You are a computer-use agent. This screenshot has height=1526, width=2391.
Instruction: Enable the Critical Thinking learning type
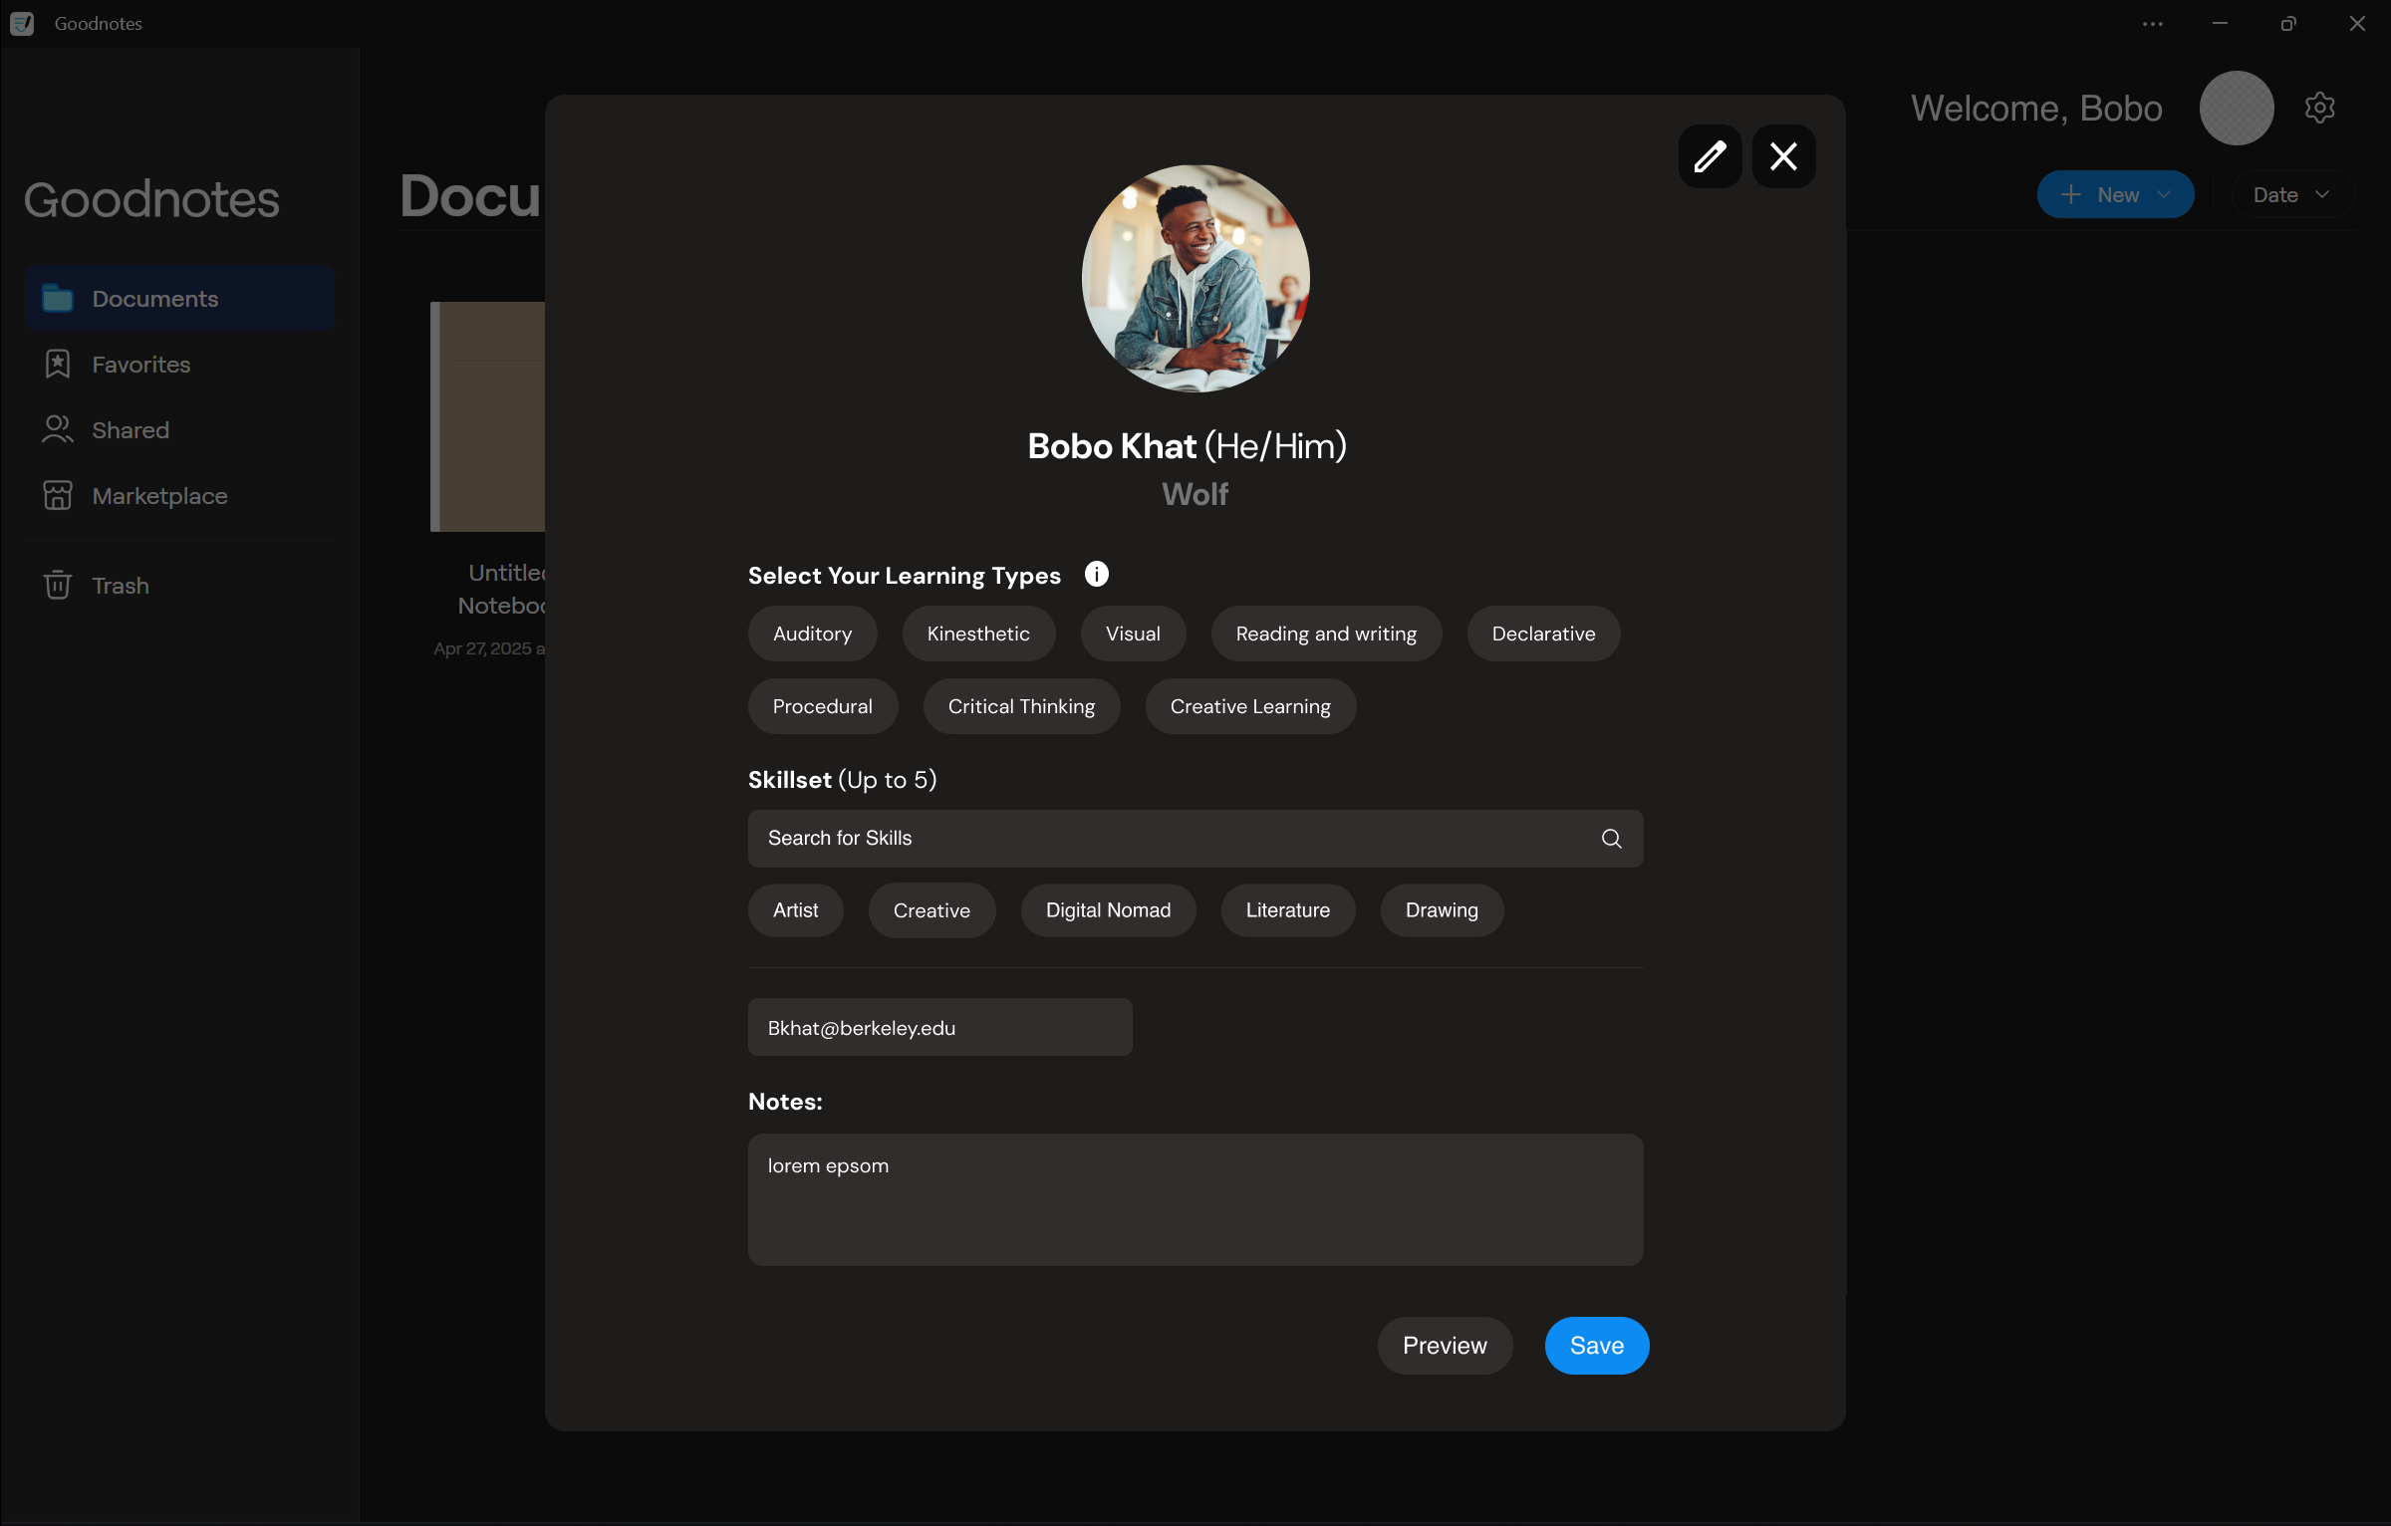coord(1020,706)
